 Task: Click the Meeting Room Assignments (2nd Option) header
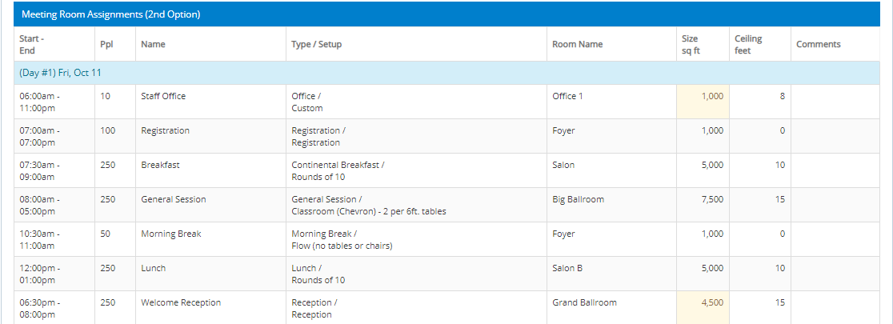(111, 14)
